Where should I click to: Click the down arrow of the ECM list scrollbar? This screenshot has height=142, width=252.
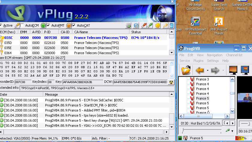tap(172, 53)
